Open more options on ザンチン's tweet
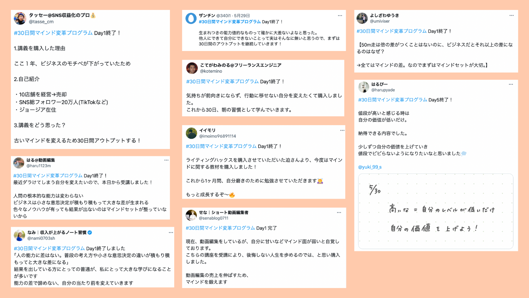529x298 pixels. point(340,16)
